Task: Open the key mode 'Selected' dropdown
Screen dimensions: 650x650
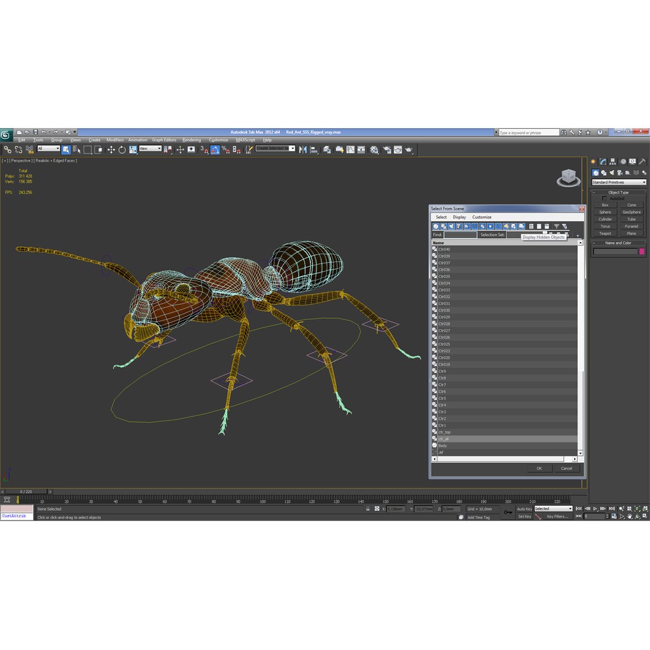Action: click(554, 509)
